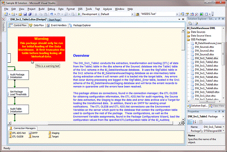Open the Debug menu
The width and height of the screenshot is (227, 152).
(51, 9)
